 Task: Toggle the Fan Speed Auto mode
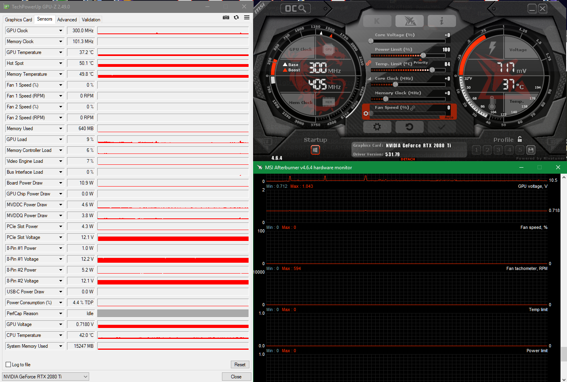click(449, 117)
